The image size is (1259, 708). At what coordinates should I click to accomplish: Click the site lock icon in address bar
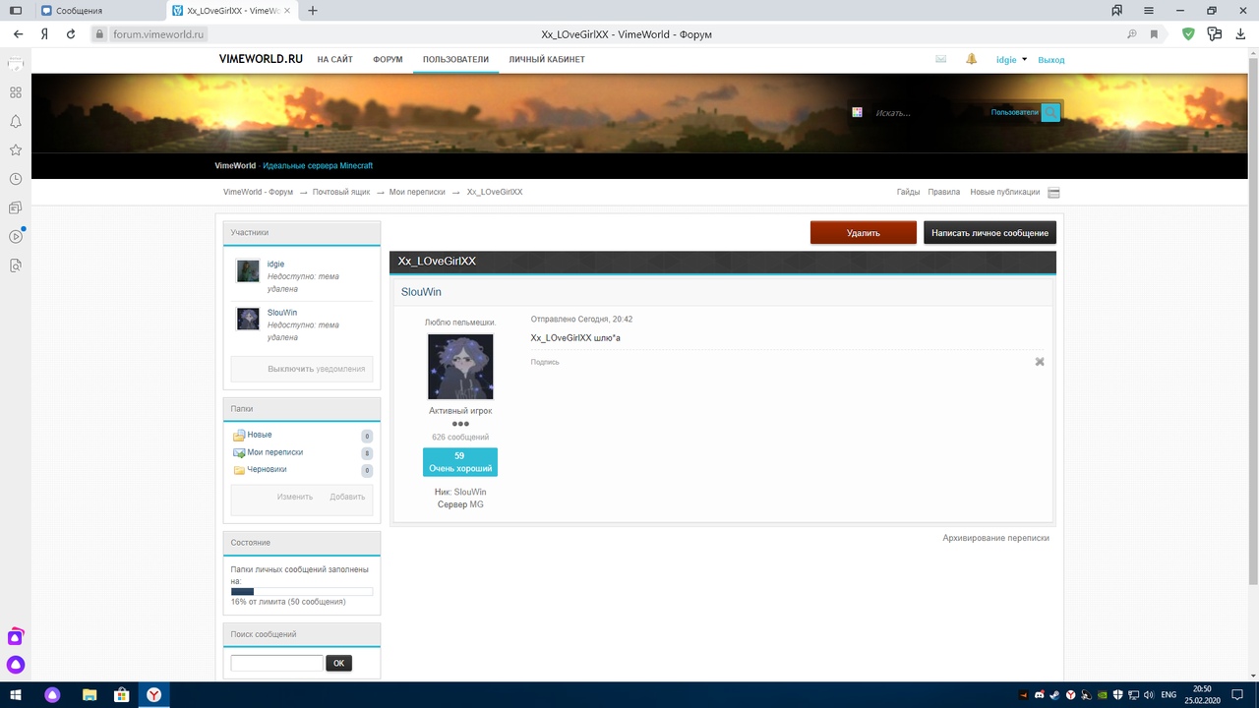tap(98, 33)
